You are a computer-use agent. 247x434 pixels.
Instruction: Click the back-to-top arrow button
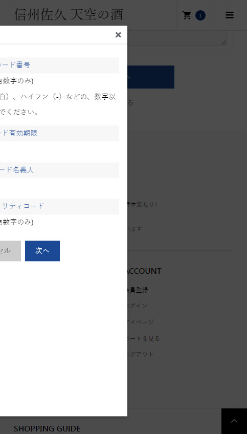click(x=234, y=421)
